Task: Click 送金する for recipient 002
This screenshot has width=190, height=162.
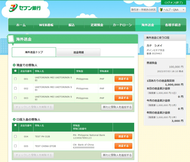Action: (x=123, y=88)
